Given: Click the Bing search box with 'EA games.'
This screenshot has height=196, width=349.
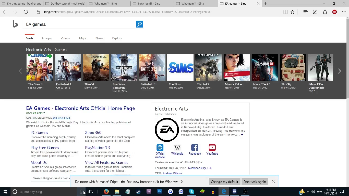Looking at the screenshot, I should (79, 24).
